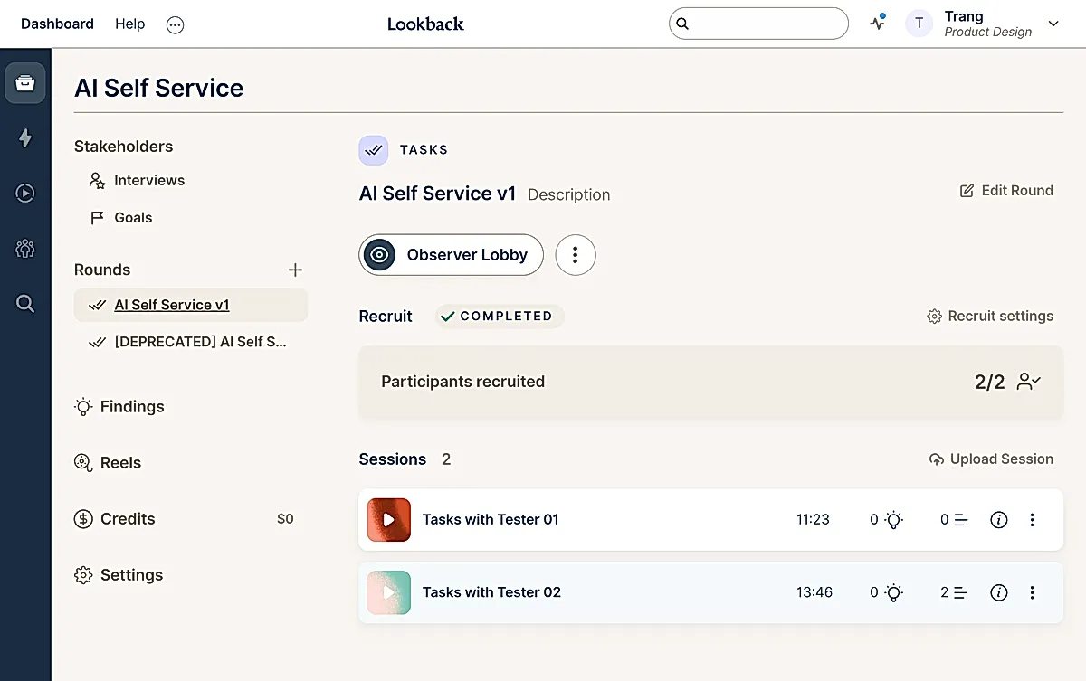This screenshot has width=1086, height=681.
Task: Click the 2/2 participants count
Action: (x=989, y=382)
